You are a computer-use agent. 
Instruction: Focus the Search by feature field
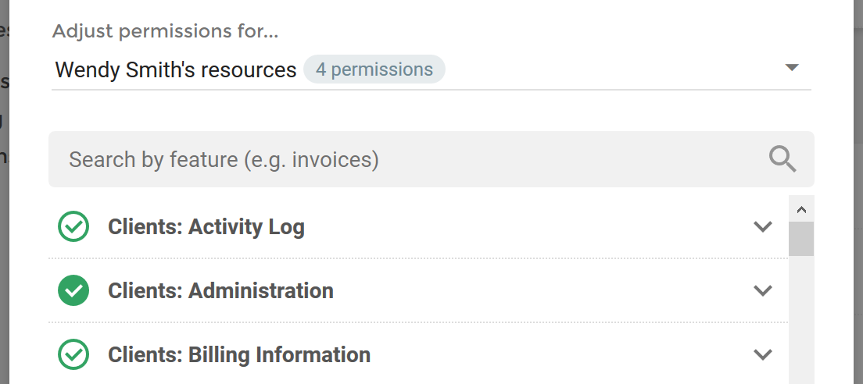tap(431, 159)
